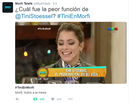
Task: Open the #TiniEnMorfi hashtag in tweet text
Action: click(74, 16)
